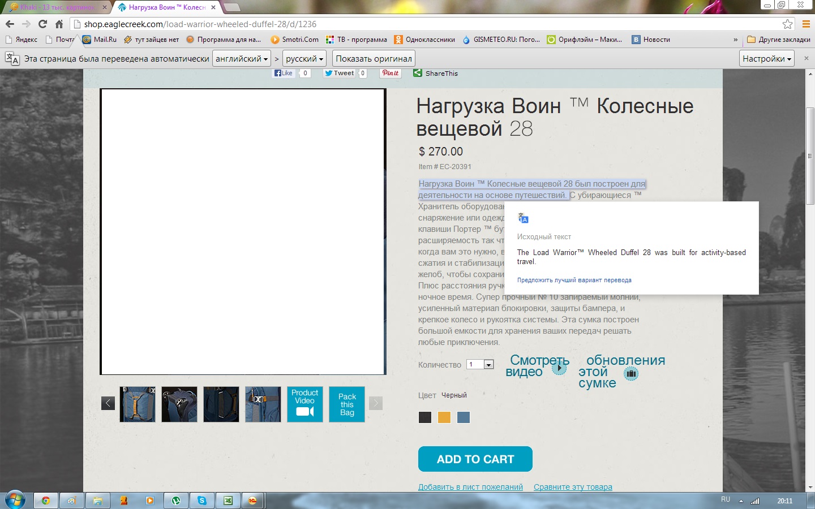Go back with the browser back arrow
The height and width of the screenshot is (509, 815).
(10, 24)
